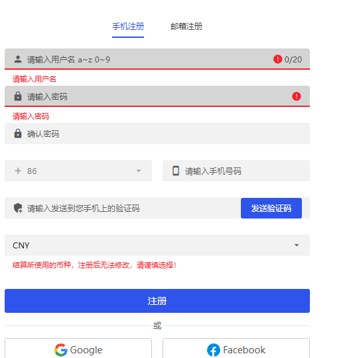The width and height of the screenshot is (355, 358).
Task: Select the CNY currency selector box
Action: pyautogui.click(x=157, y=245)
